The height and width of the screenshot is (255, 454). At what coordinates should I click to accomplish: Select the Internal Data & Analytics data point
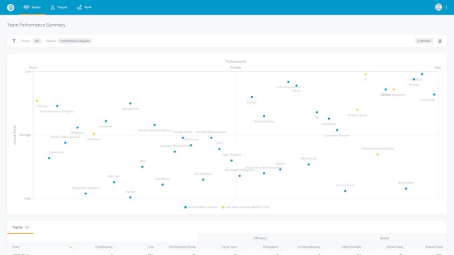click(x=154, y=125)
